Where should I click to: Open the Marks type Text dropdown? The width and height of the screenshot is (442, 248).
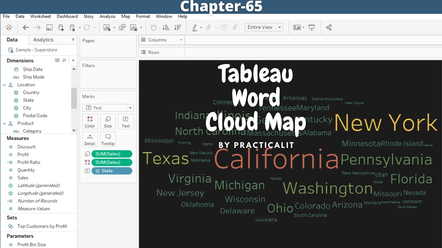(x=130, y=108)
